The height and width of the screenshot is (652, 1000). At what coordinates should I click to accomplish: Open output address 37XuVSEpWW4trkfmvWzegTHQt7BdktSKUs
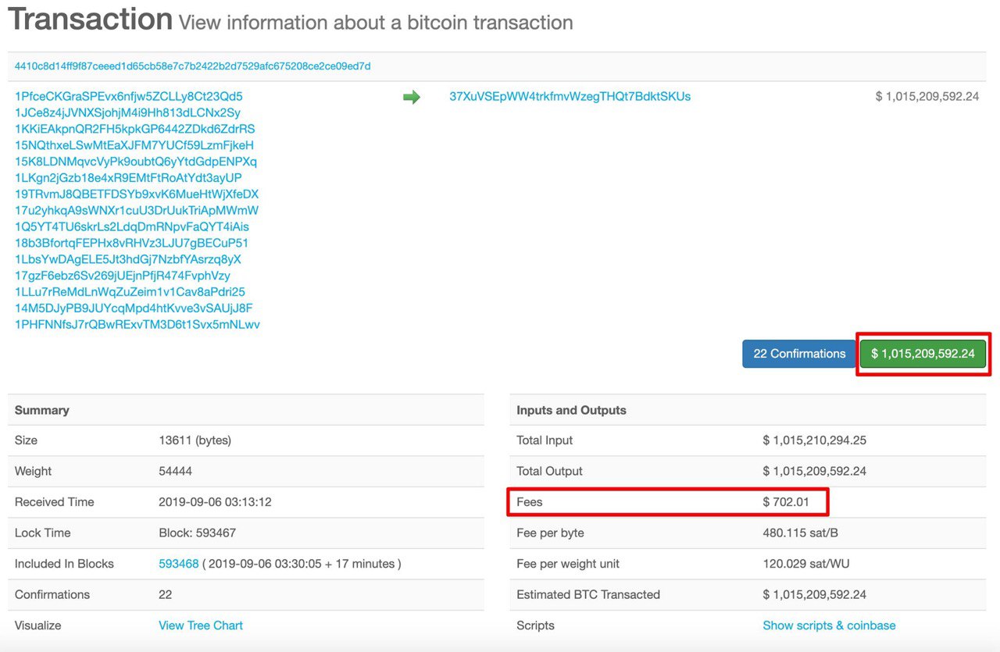570,97
